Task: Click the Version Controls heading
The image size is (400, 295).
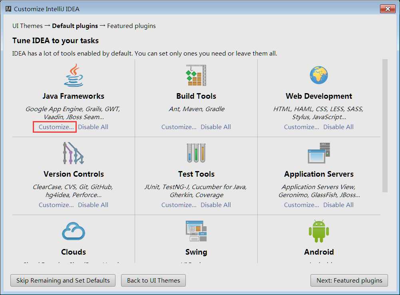Action: (x=74, y=174)
